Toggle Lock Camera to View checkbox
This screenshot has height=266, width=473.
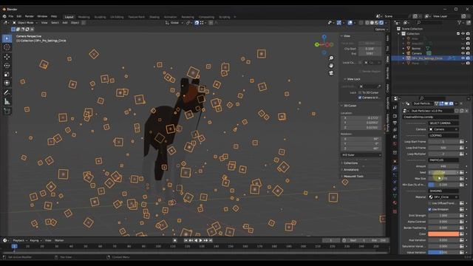pyautogui.click(x=360, y=98)
